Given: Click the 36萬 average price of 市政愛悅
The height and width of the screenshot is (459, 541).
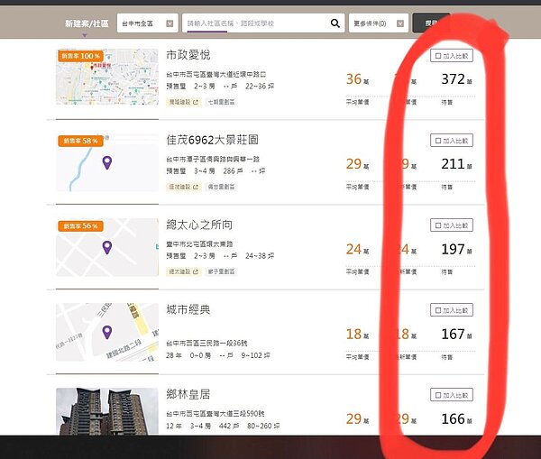Looking at the screenshot, I should pos(357,79).
